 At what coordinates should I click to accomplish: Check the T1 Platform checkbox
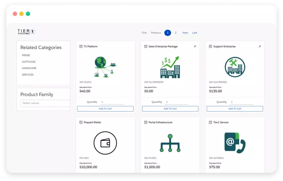(80, 46)
